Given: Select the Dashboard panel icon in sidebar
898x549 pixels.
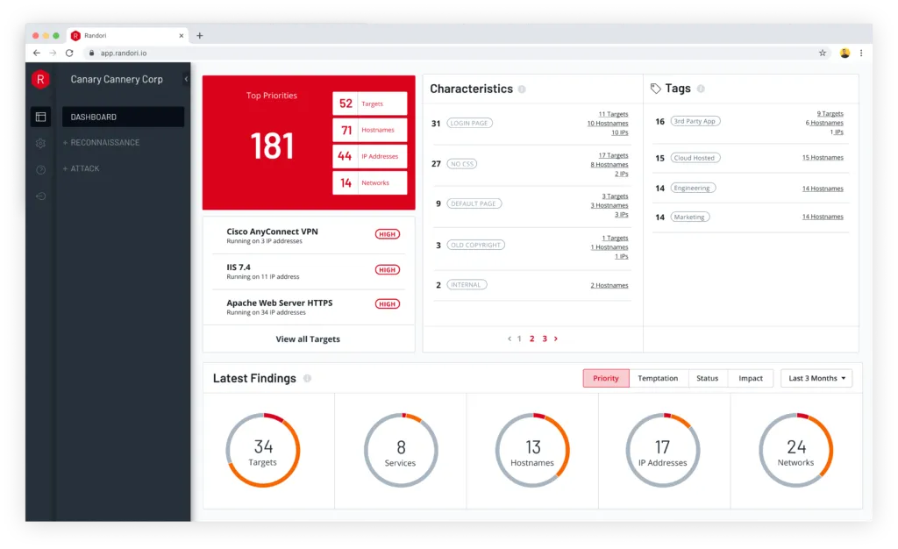Looking at the screenshot, I should [x=39, y=117].
